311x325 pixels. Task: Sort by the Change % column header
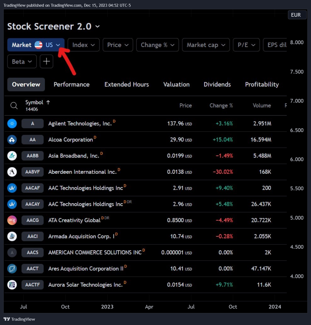click(x=221, y=106)
